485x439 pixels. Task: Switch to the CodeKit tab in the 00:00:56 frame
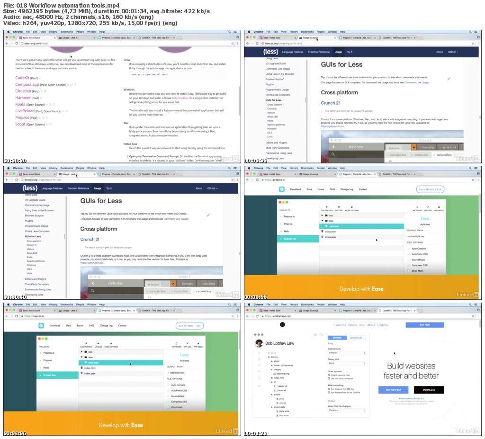(x=396, y=174)
